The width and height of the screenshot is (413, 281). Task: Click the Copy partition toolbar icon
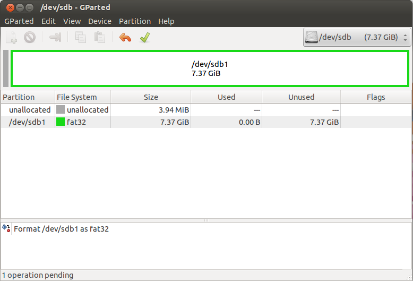click(81, 37)
